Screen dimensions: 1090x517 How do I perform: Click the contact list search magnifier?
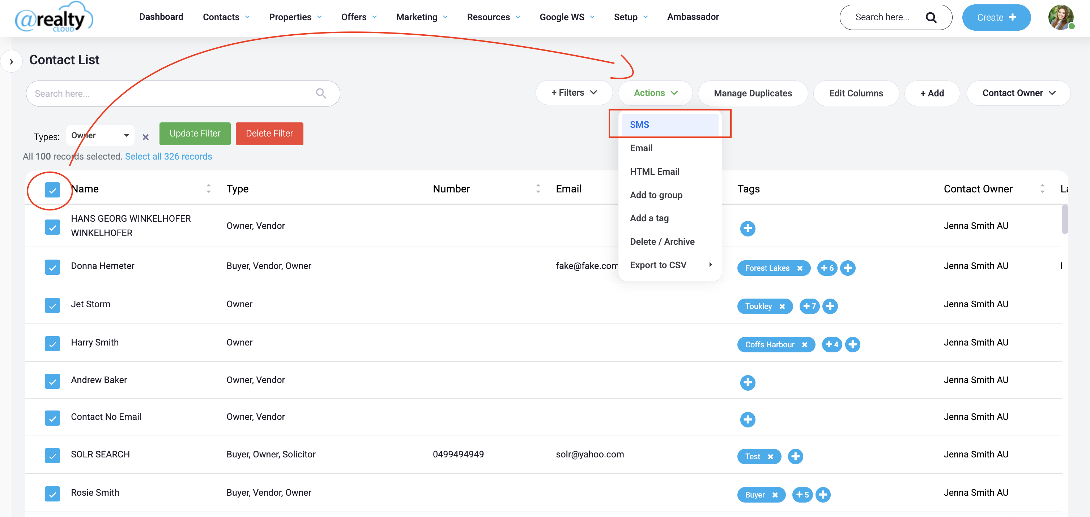click(x=321, y=94)
